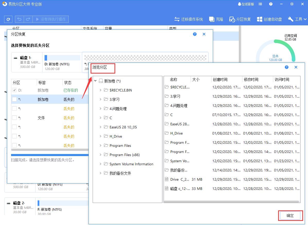The height and width of the screenshot is (225, 308).
Task: Select the 迁移操作系统 toolbar icon
Action: (189, 19)
